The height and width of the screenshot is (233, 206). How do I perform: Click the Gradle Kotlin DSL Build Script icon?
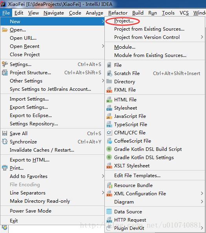click(x=109, y=149)
